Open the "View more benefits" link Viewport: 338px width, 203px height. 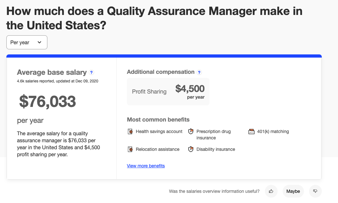coord(146,166)
